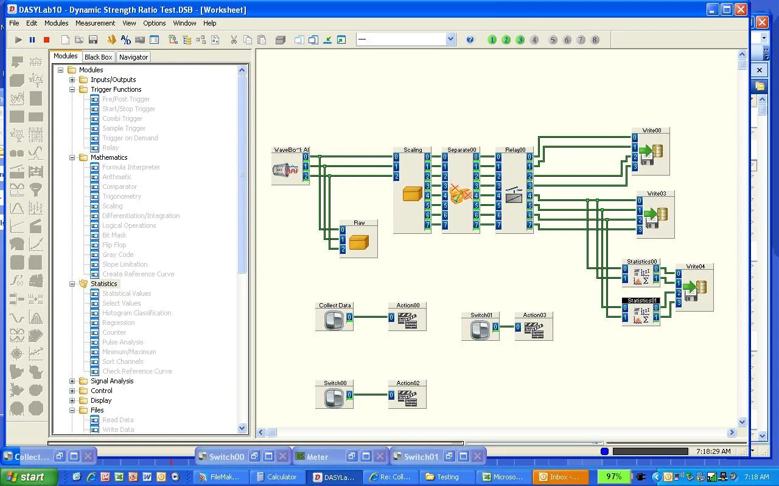The height and width of the screenshot is (486, 779).
Task: Collapse the Statistics folder
Action: click(72, 284)
